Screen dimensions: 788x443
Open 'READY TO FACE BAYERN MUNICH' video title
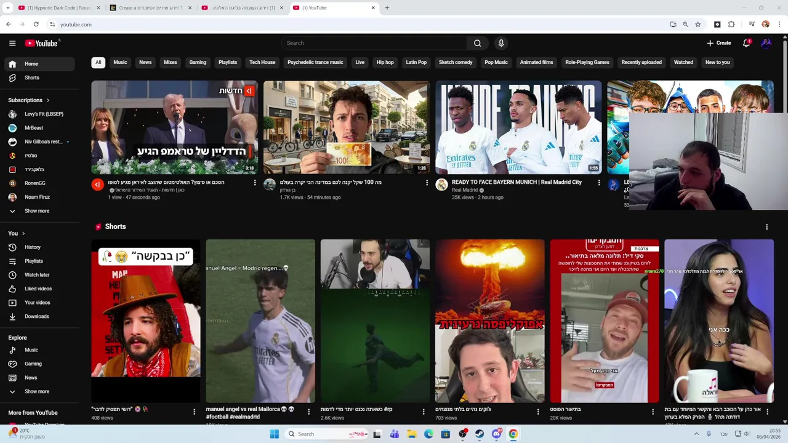point(517,183)
